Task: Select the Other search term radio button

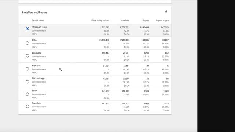Action: [x=27, y=43]
